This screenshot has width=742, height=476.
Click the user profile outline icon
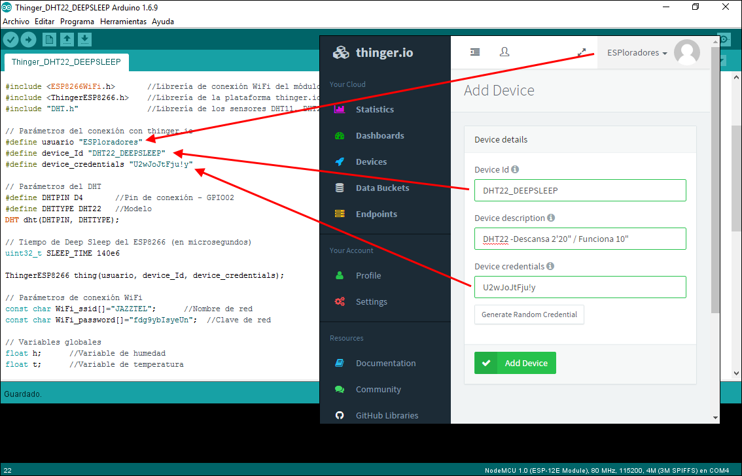pyautogui.click(x=504, y=52)
